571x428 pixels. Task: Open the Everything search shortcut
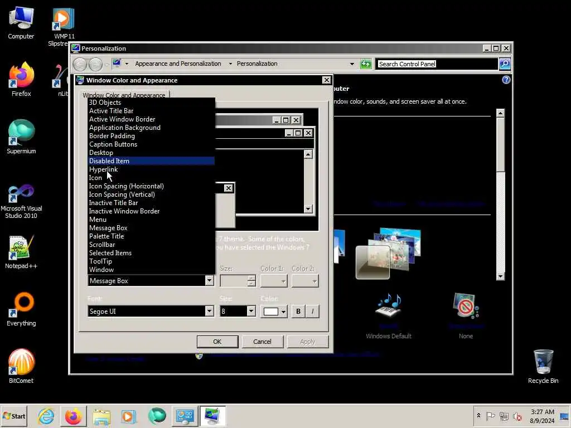(21, 309)
